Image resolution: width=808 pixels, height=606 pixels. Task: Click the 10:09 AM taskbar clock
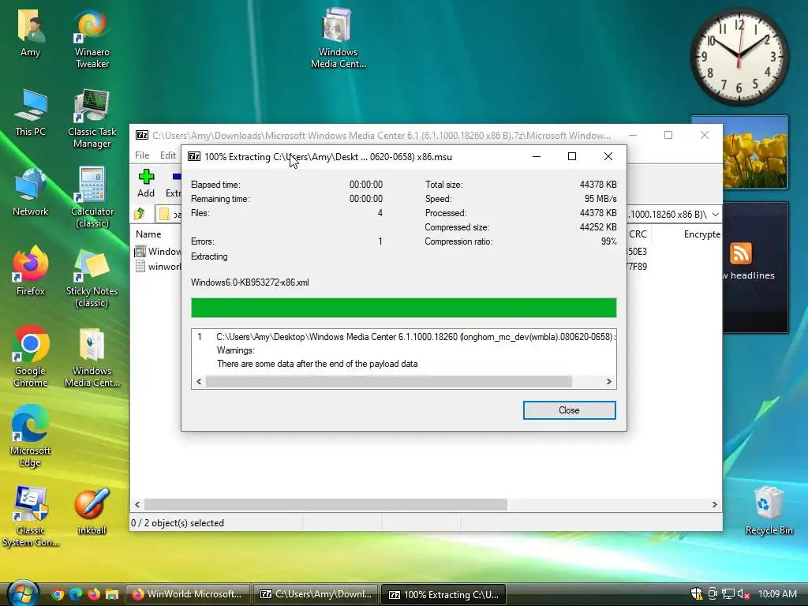pyautogui.click(x=777, y=594)
